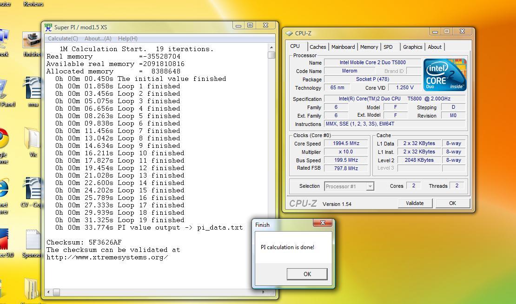Click the 'Checksum: 5F3626AF' line in Super PI
516x304 pixels.
click(x=84, y=243)
